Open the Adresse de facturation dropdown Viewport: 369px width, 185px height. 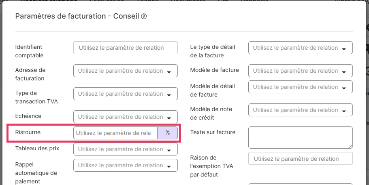pos(126,71)
